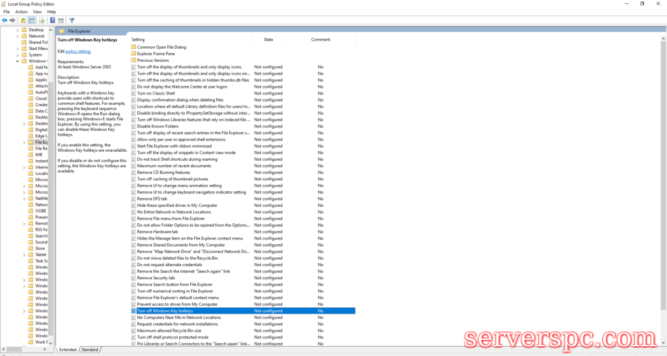The height and width of the screenshot is (356, 667).
Task: Open the Action menu
Action: (21, 12)
